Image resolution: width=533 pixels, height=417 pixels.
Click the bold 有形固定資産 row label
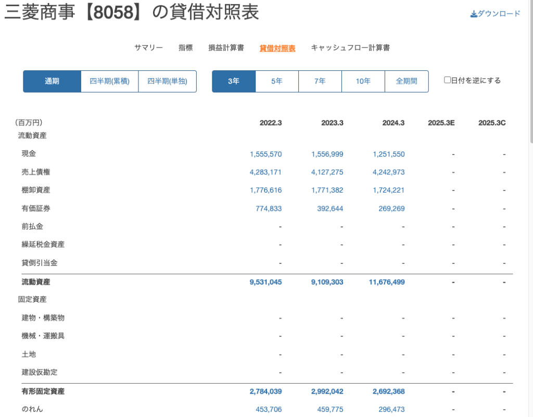point(43,391)
